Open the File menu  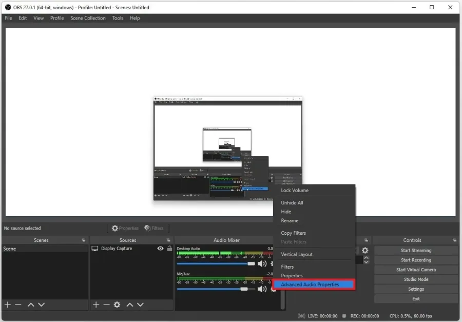tap(9, 18)
